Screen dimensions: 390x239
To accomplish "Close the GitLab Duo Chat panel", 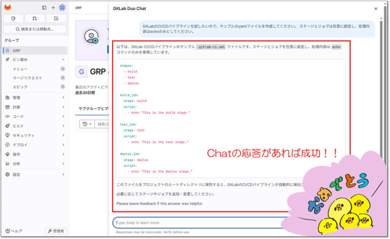I will click(375, 9).
